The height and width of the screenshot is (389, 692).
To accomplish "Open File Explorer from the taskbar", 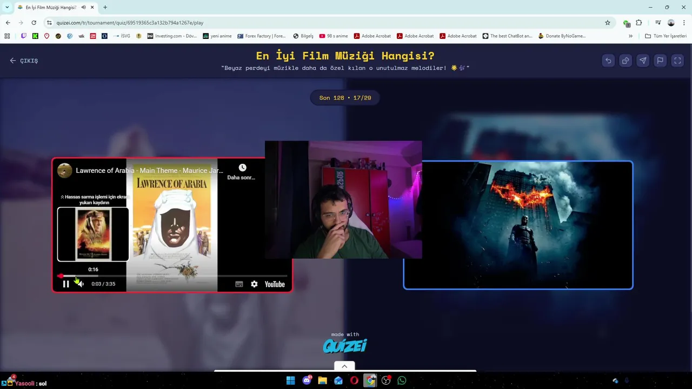I will coord(323,380).
